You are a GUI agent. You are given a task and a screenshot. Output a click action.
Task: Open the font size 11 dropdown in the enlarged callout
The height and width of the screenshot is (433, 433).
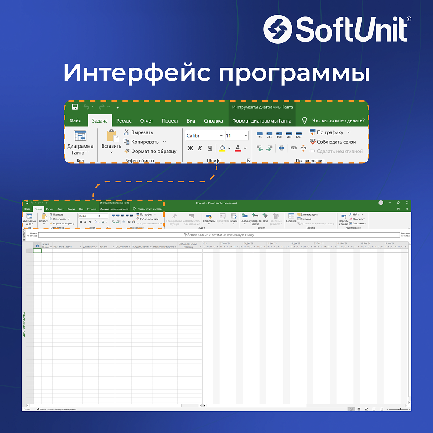pos(246,136)
